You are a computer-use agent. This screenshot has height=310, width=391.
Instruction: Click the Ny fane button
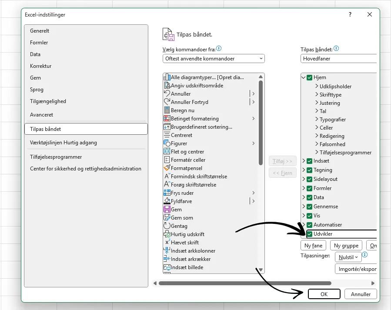(x=313, y=246)
